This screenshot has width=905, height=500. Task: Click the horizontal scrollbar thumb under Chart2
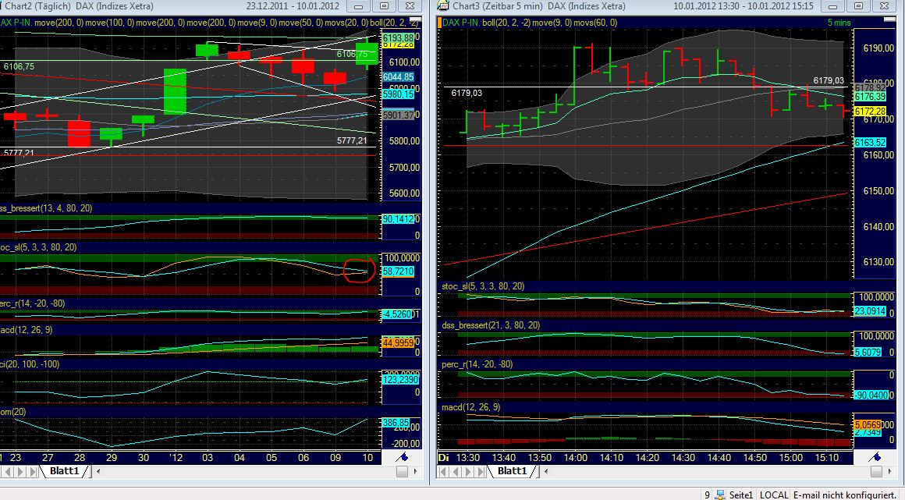click(401, 470)
